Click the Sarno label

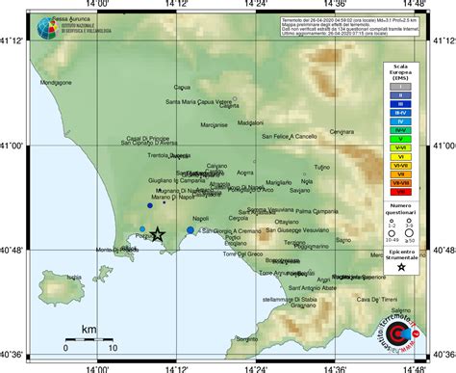tap(343, 240)
